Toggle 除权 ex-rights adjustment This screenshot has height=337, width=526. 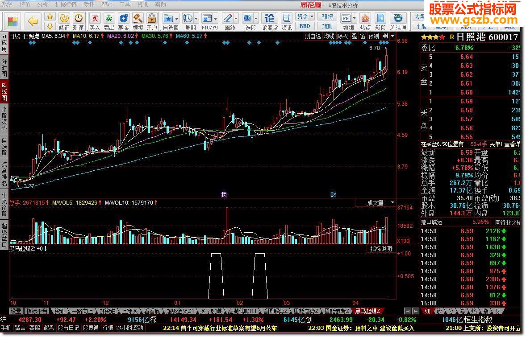342,36
